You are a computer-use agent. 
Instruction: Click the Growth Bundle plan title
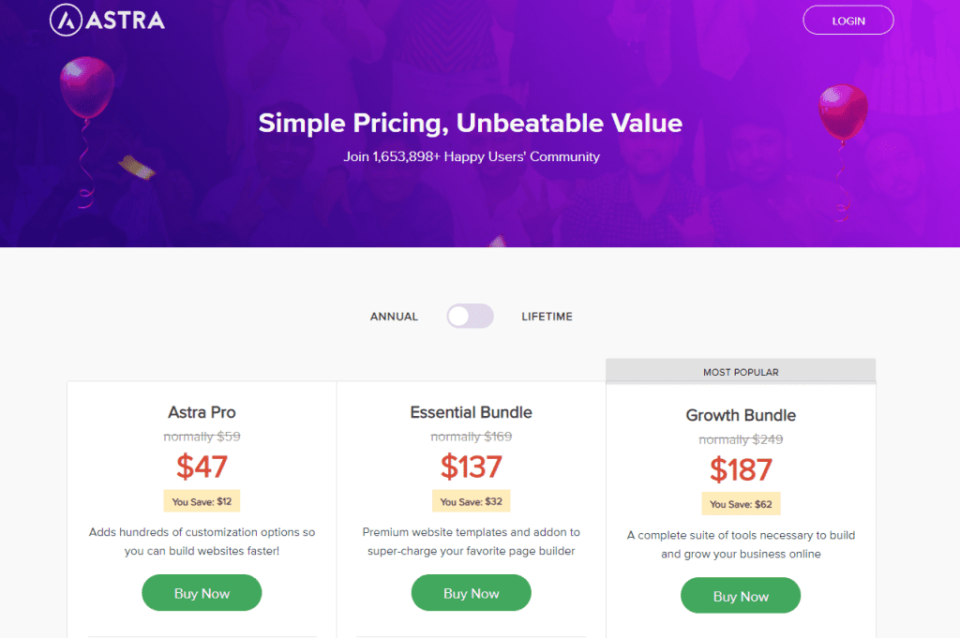tap(741, 415)
